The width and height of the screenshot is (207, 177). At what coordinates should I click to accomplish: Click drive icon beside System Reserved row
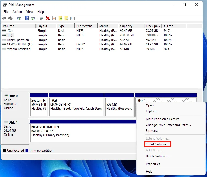coord(4,49)
